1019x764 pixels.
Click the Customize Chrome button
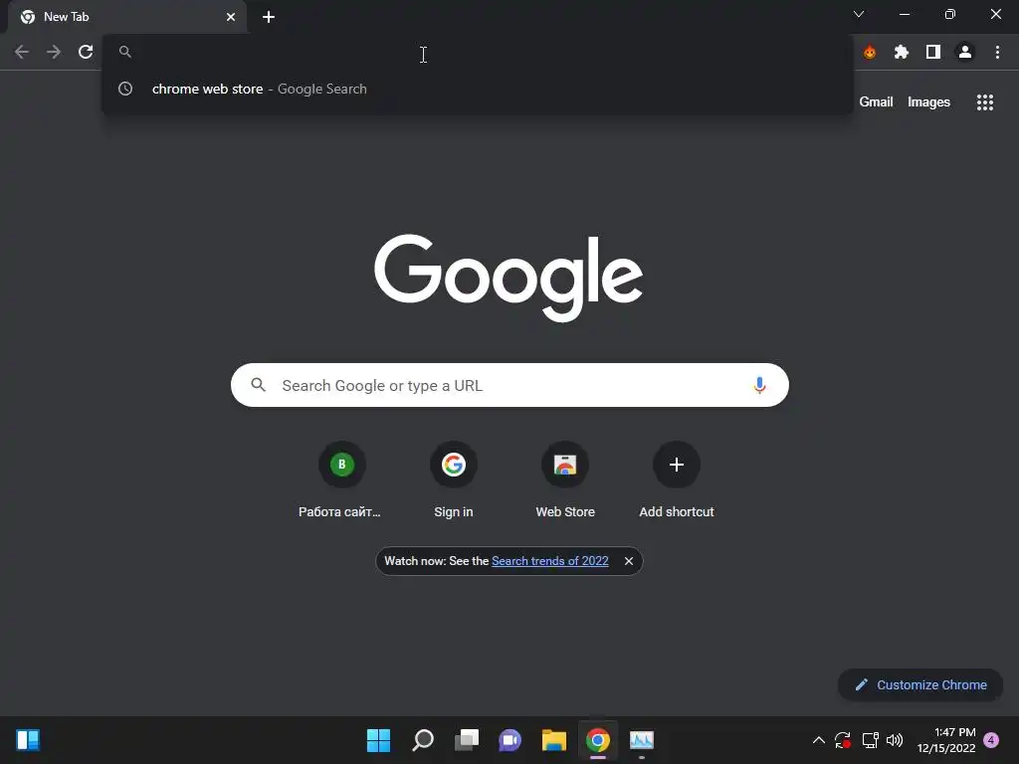[x=920, y=684]
